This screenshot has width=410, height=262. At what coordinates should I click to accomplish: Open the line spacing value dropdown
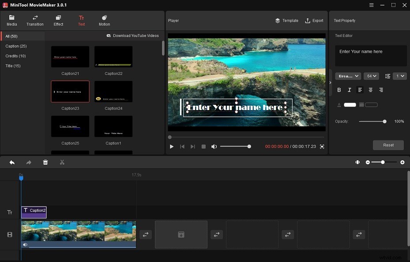coord(399,76)
